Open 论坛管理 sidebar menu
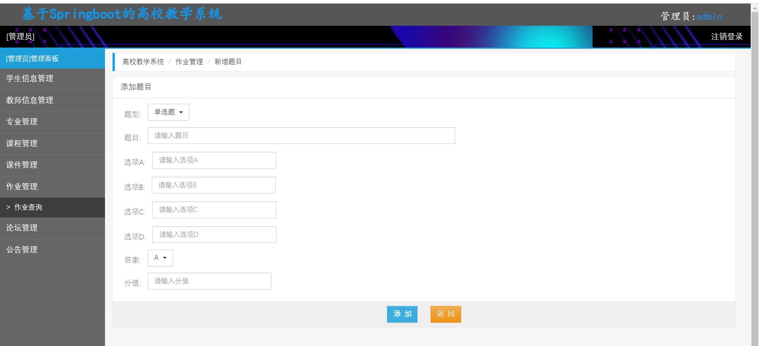 click(52, 228)
